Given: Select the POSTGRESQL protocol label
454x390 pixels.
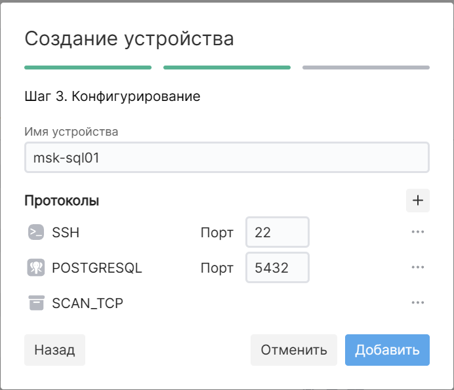Looking at the screenshot, I should [96, 268].
